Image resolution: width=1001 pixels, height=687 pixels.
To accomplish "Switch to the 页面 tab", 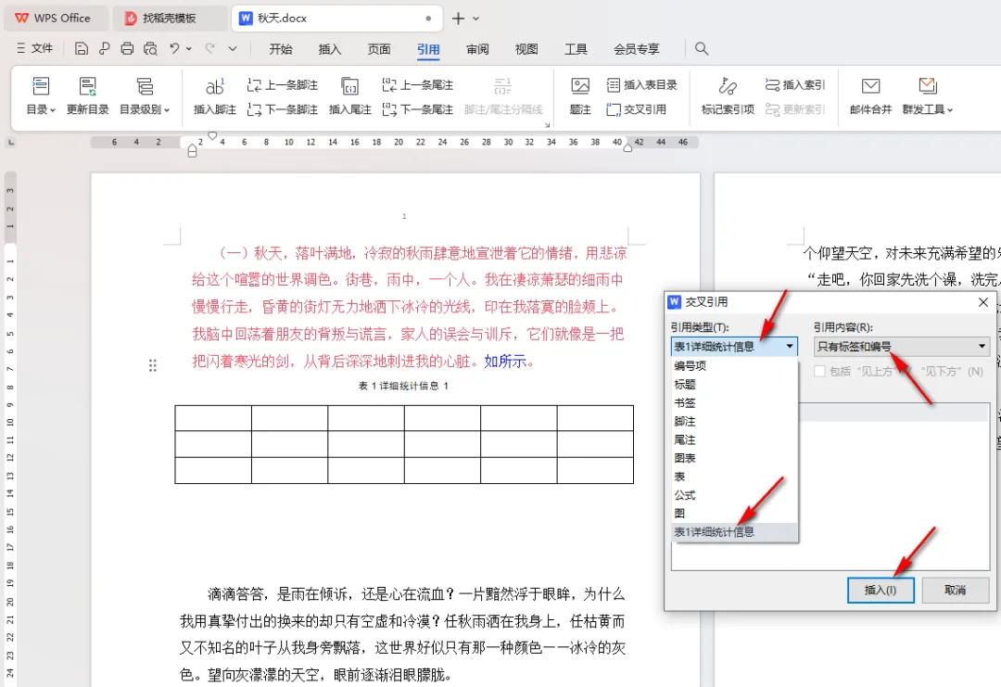I will [378, 49].
